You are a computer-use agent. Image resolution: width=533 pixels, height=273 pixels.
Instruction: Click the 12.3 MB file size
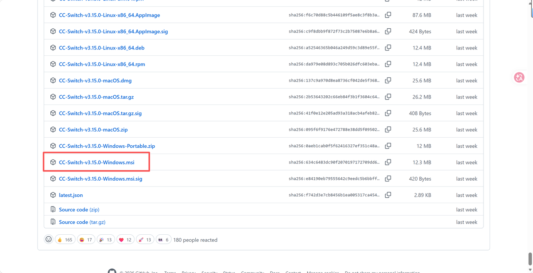(422, 162)
